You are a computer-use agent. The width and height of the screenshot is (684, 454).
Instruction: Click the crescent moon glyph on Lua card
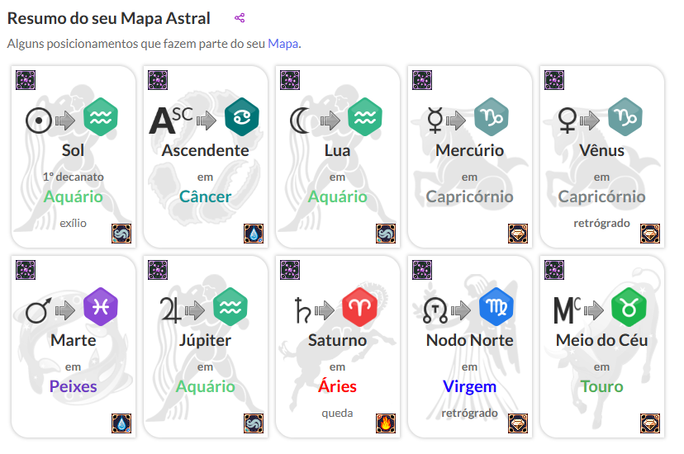(300, 121)
